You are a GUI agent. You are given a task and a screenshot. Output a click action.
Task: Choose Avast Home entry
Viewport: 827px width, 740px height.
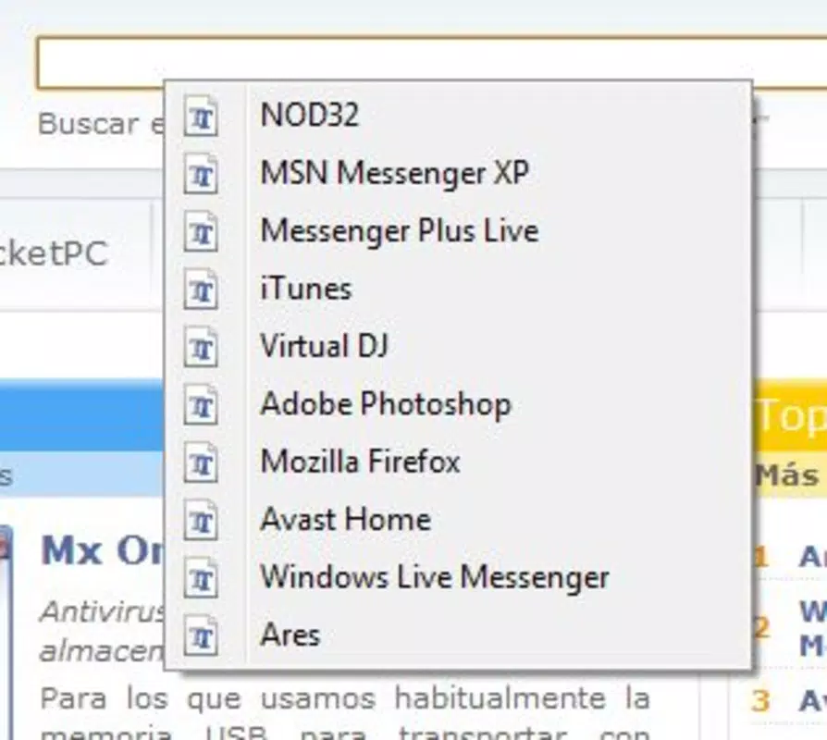click(458, 520)
